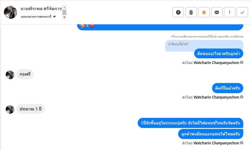Viewport: 251px width, 150px height.
Task: Click the scrollbar down arrow near name
Action: coord(64,17)
